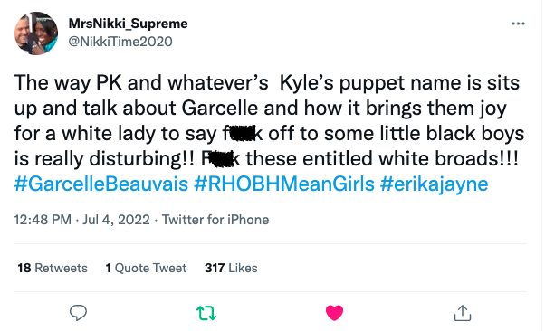Screen dimensions: 545x331
Task: Click the phrase entitled white broads
Action: [401, 159]
